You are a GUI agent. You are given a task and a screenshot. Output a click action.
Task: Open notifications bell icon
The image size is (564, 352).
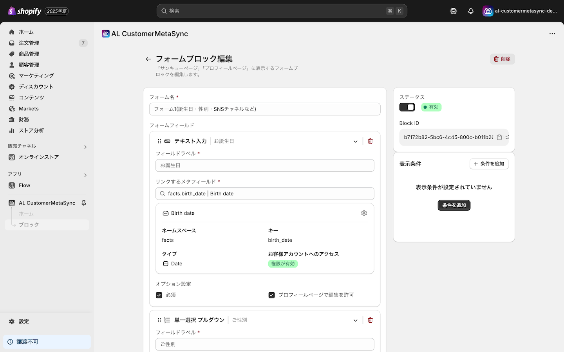coord(471,11)
